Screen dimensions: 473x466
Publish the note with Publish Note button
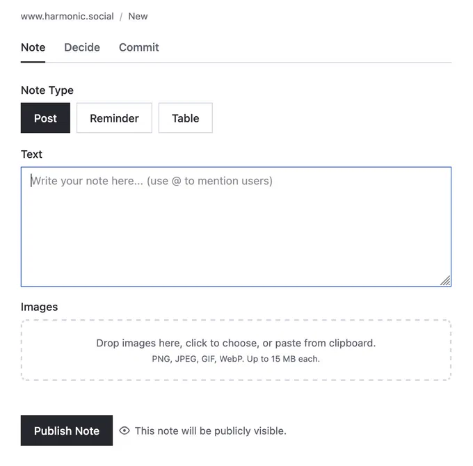[x=67, y=431]
